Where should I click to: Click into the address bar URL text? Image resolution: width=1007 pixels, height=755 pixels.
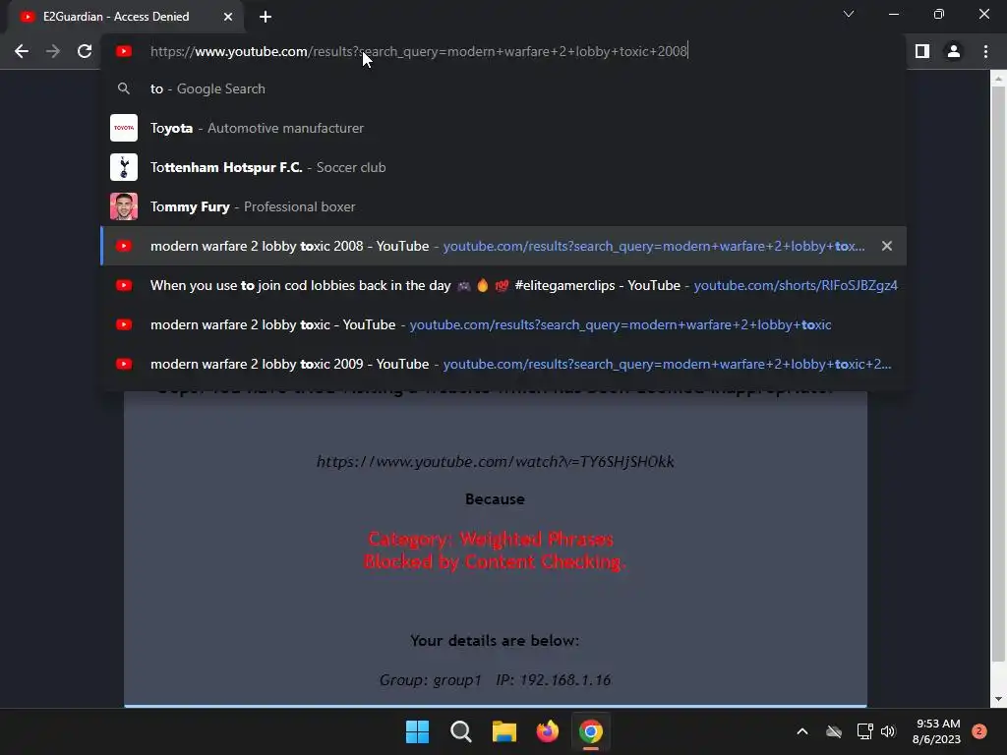point(419,51)
